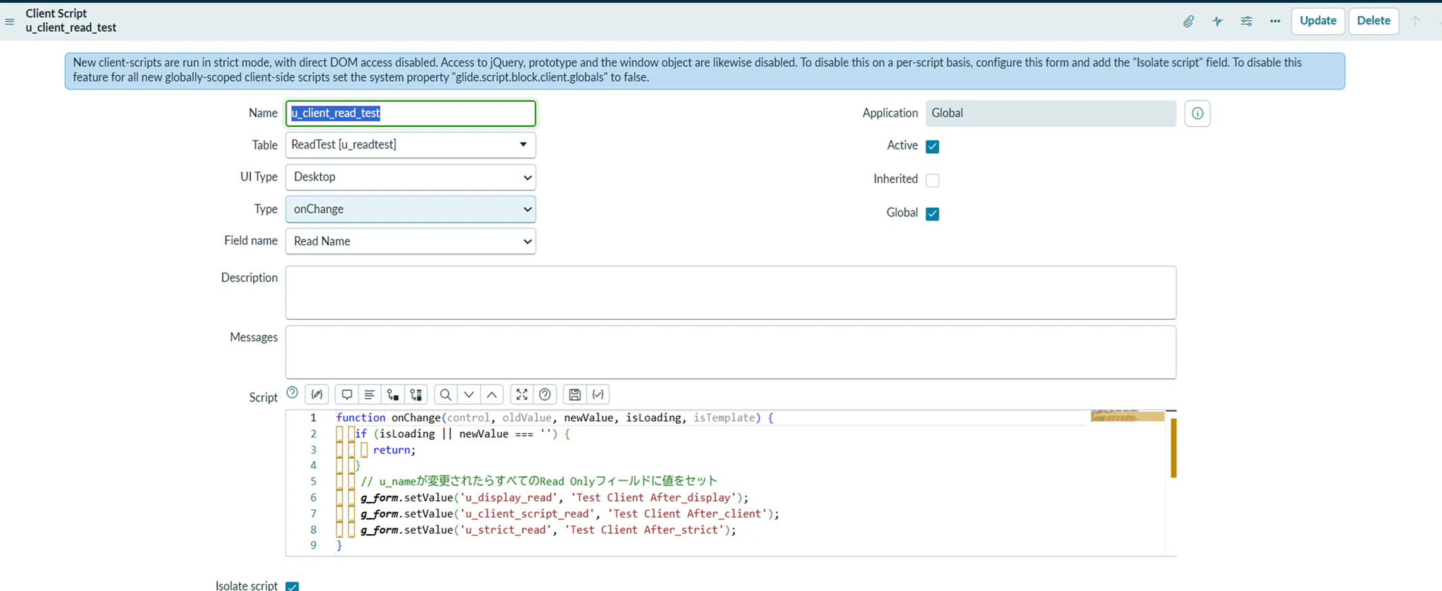The image size is (1442, 591).
Task: Click line 7 u_client_script_read setValue code
Action: coord(569,514)
